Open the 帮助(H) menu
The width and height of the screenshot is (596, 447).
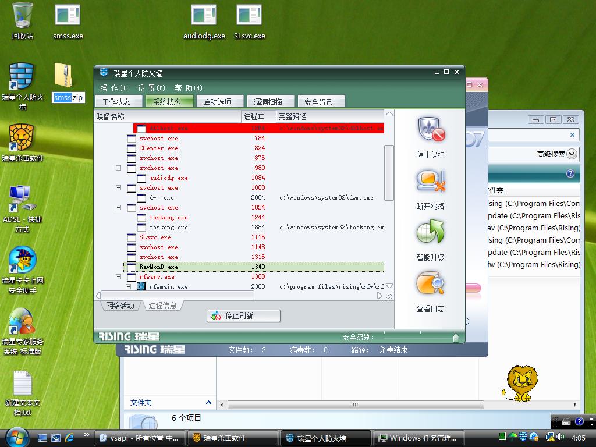[188, 88]
